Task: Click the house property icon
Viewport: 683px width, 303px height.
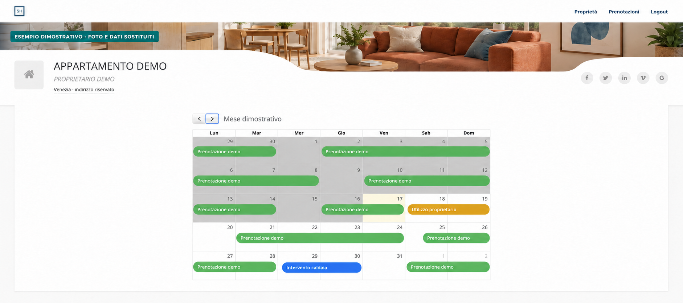Action: tap(29, 75)
